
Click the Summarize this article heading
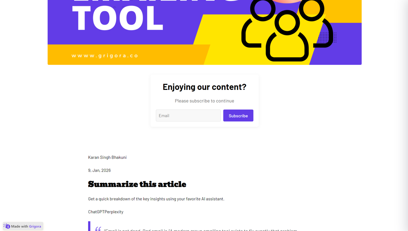coord(137,184)
